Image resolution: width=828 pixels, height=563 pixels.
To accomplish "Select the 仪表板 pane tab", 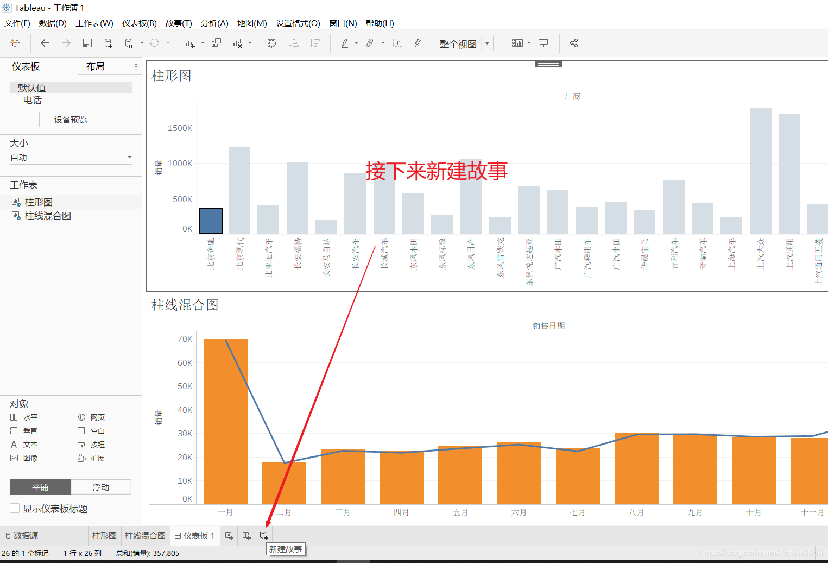I will [x=26, y=66].
